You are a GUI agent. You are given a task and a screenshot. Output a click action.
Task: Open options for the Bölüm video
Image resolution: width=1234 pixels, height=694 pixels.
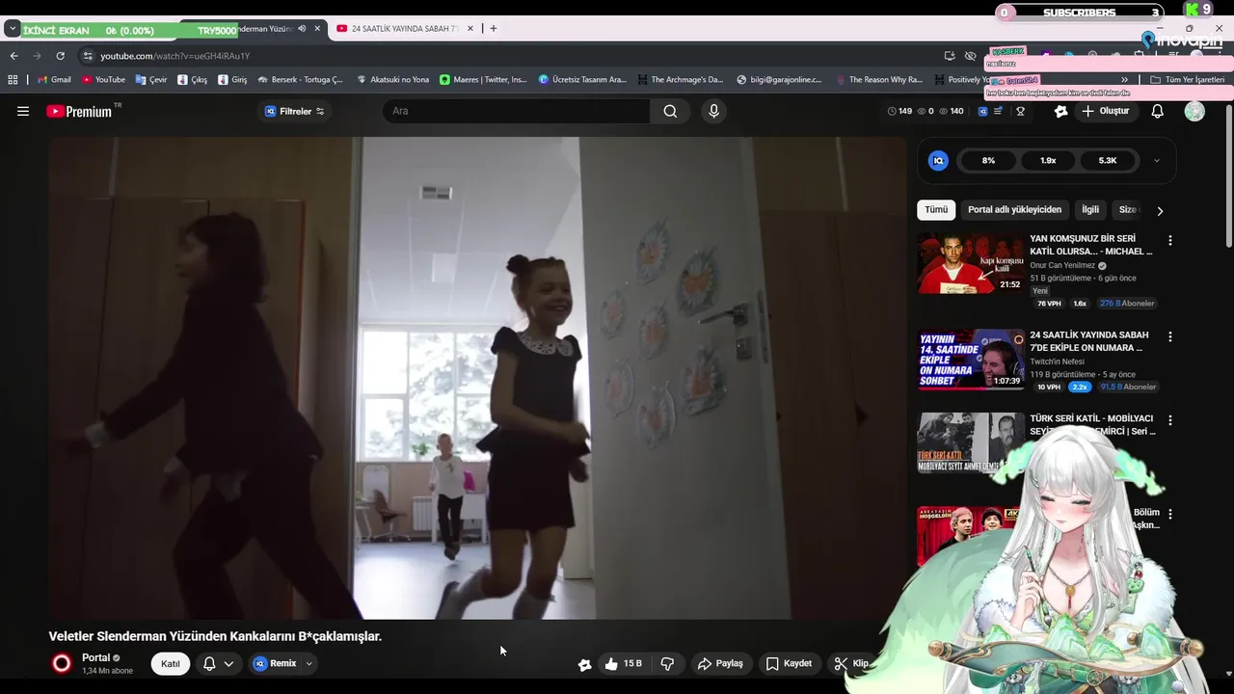1170,514
